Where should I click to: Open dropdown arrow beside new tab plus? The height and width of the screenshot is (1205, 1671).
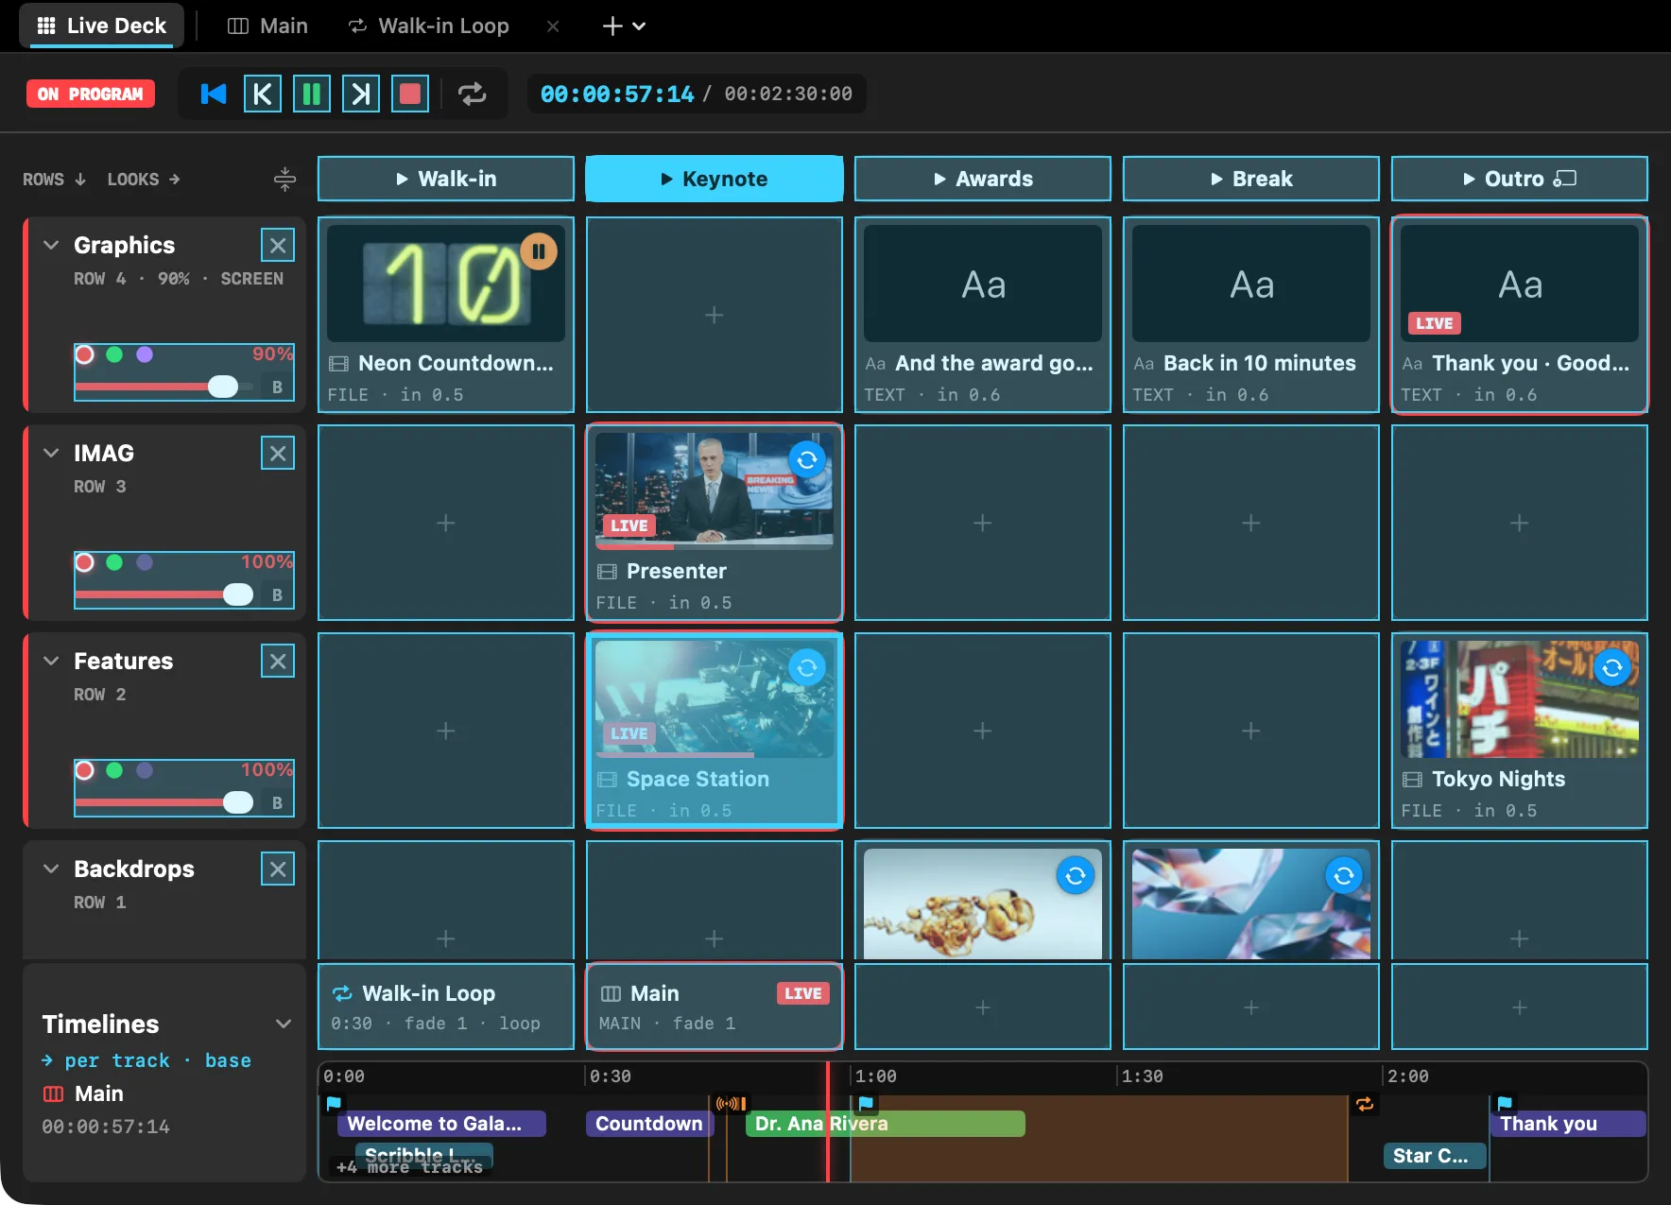(x=639, y=26)
